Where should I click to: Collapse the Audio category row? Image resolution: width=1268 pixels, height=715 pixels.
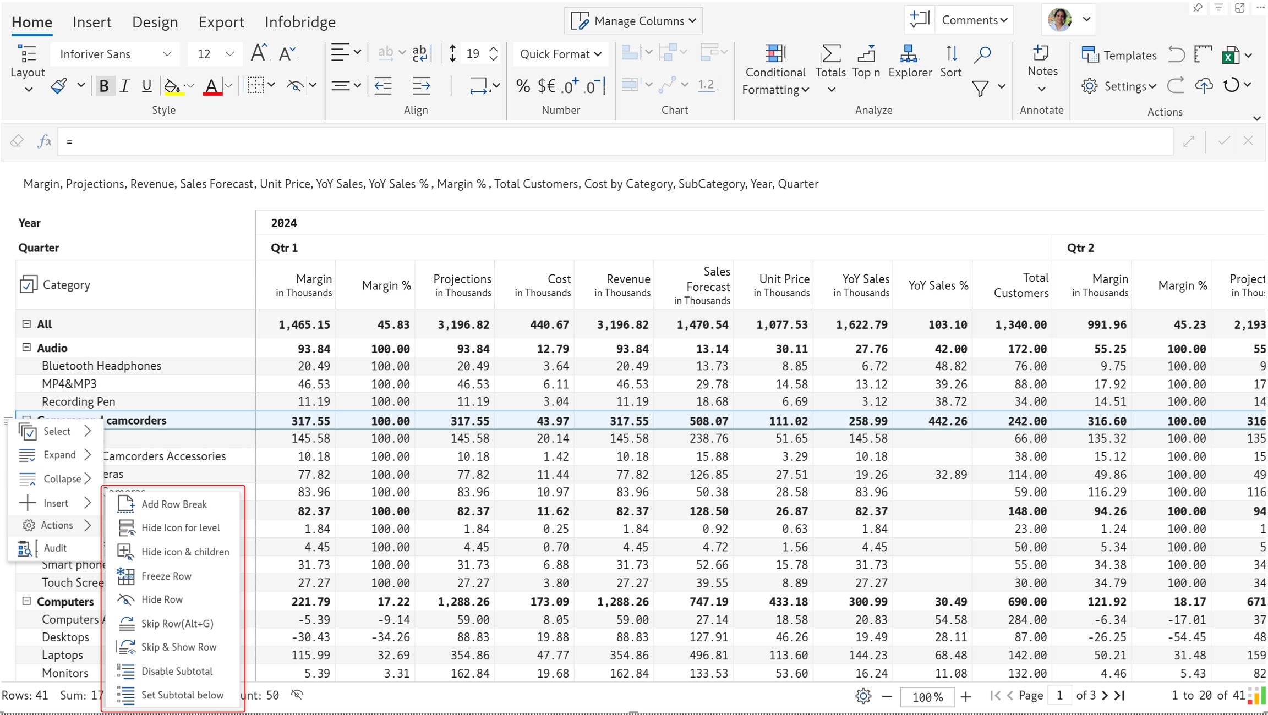(26, 348)
